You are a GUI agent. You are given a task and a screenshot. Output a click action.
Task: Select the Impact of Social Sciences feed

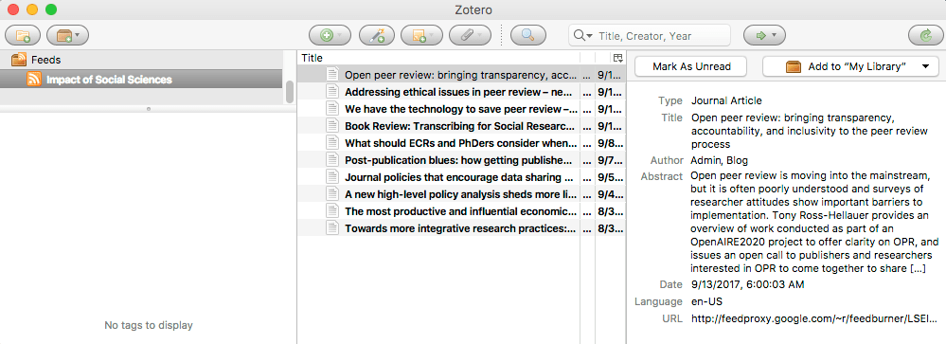[x=141, y=79]
